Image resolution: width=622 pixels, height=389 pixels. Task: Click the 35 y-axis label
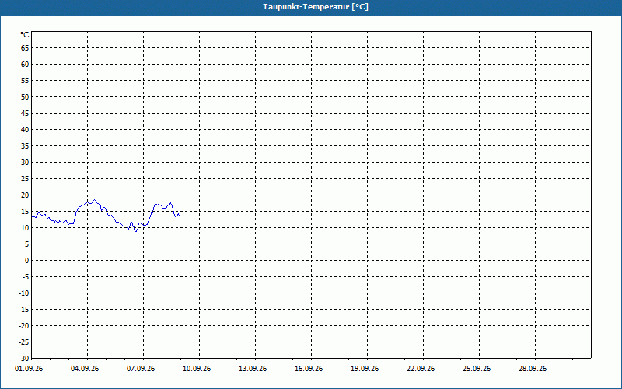[x=25, y=146]
